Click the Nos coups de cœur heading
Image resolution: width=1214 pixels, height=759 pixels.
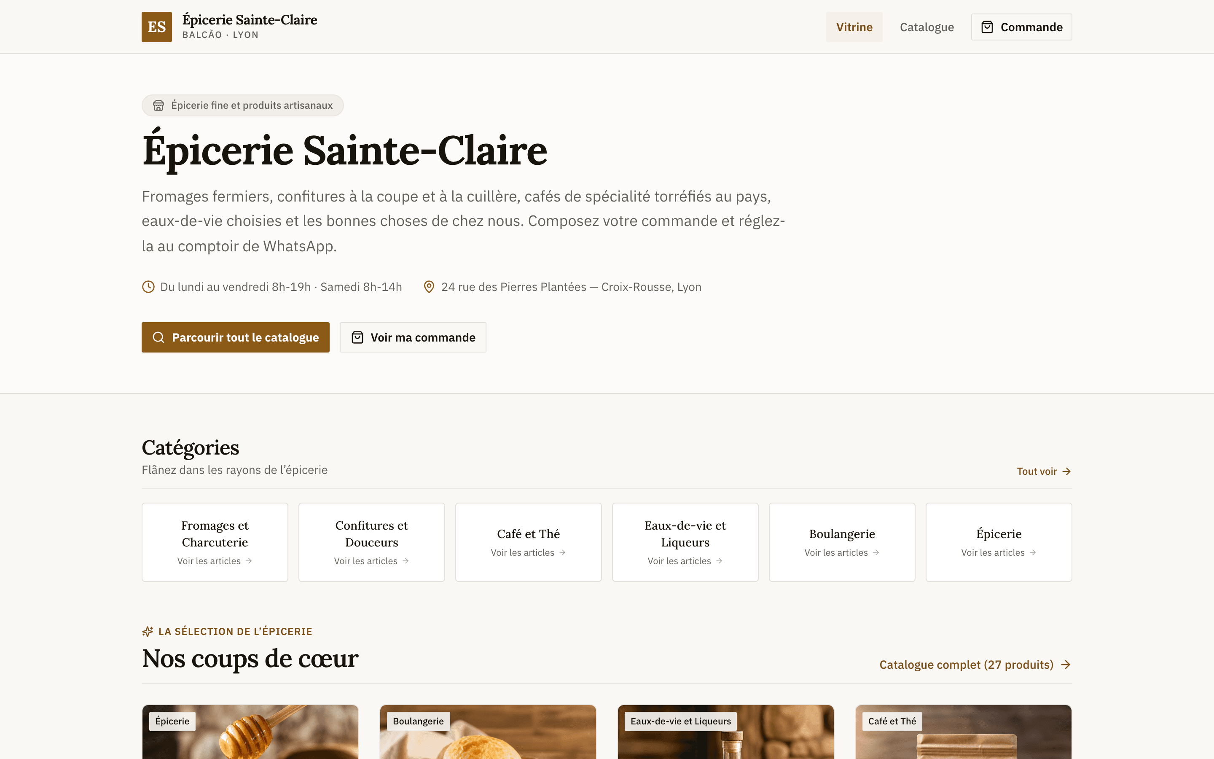(x=250, y=658)
